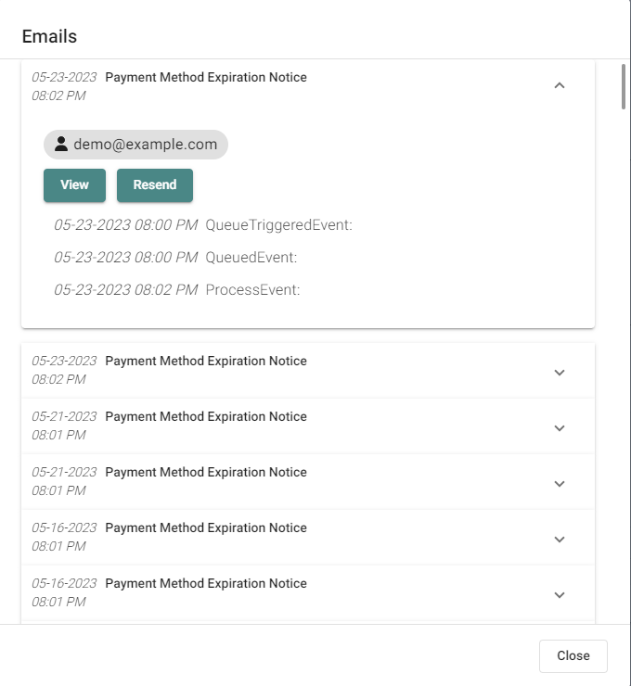This screenshot has width=631, height=686.
Task: Open the second 05-16-2023 email using its chevron
Action: pos(559,595)
